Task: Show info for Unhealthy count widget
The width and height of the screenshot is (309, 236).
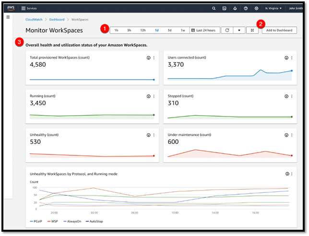Action: (149, 135)
